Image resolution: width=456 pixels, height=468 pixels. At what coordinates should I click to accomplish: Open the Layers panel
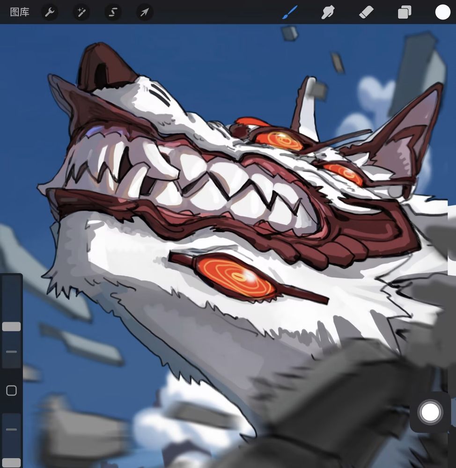click(x=405, y=12)
